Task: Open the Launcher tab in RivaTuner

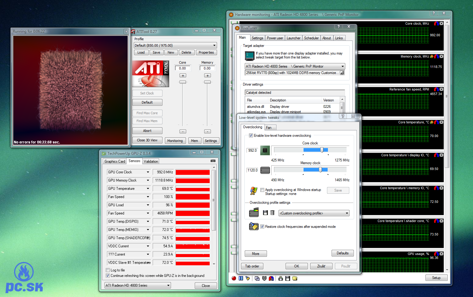Action: pyautogui.click(x=293, y=38)
